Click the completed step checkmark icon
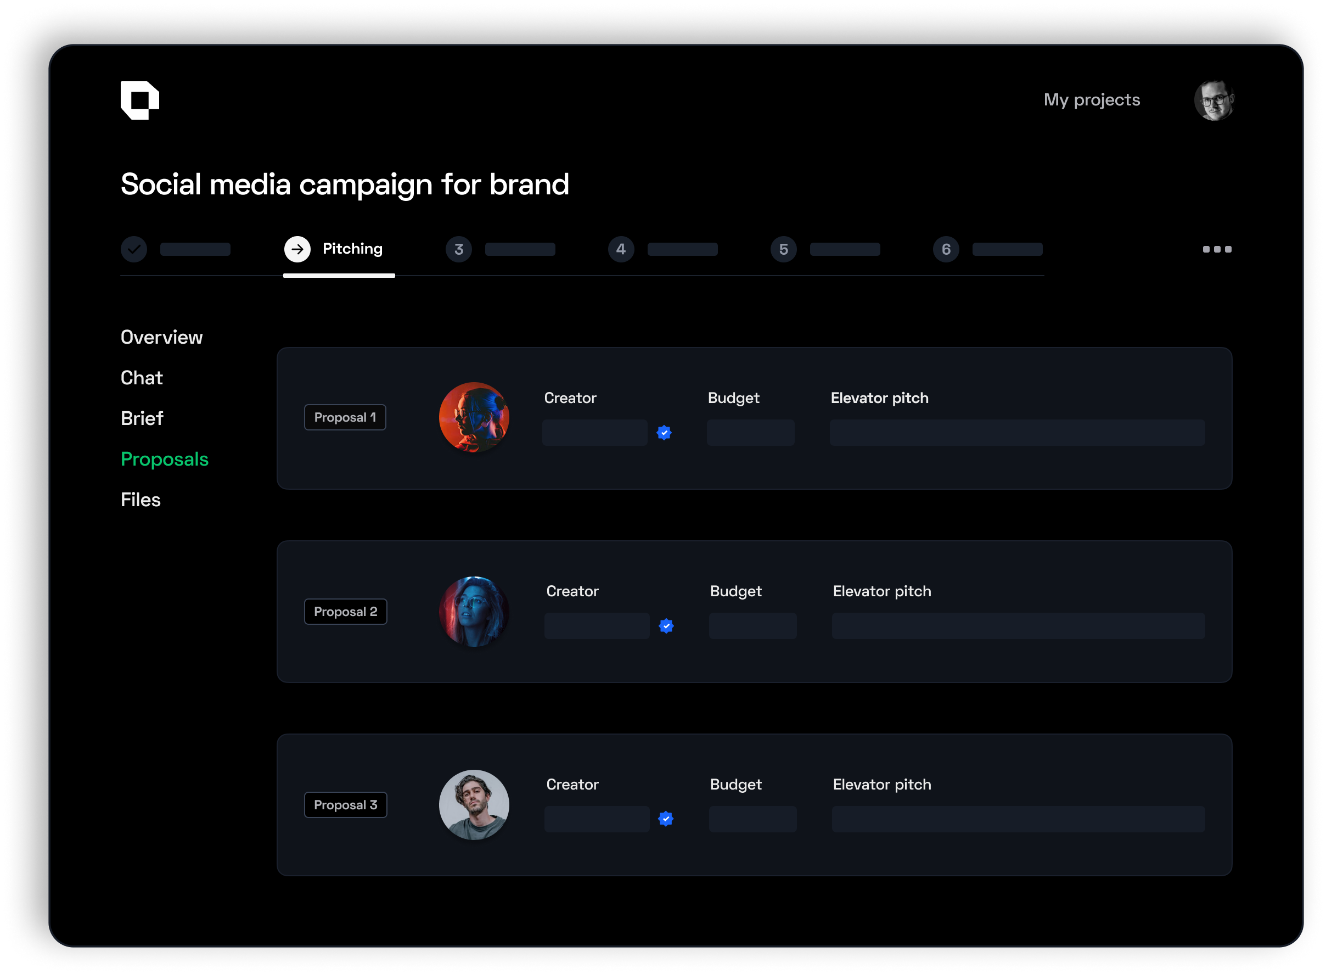Viewport: 1326px width, 974px height. tap(134, 249)
